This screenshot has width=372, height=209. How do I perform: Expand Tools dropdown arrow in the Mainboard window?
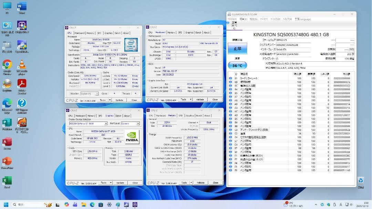(190, 100)
